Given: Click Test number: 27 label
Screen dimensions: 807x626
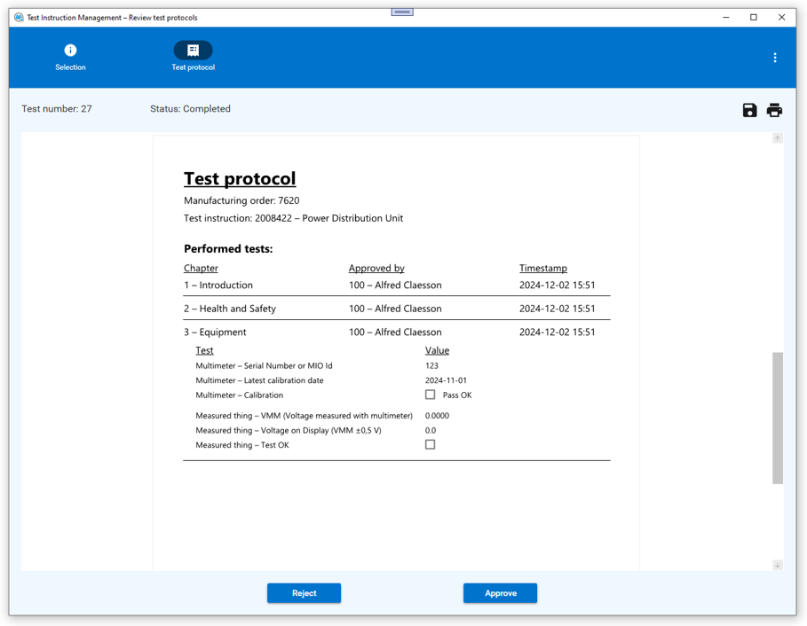Looking at the screenshot, I should (57, 109).
